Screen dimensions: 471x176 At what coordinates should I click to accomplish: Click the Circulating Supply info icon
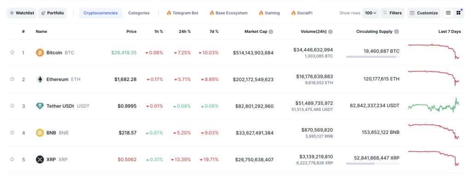(396, 32)
